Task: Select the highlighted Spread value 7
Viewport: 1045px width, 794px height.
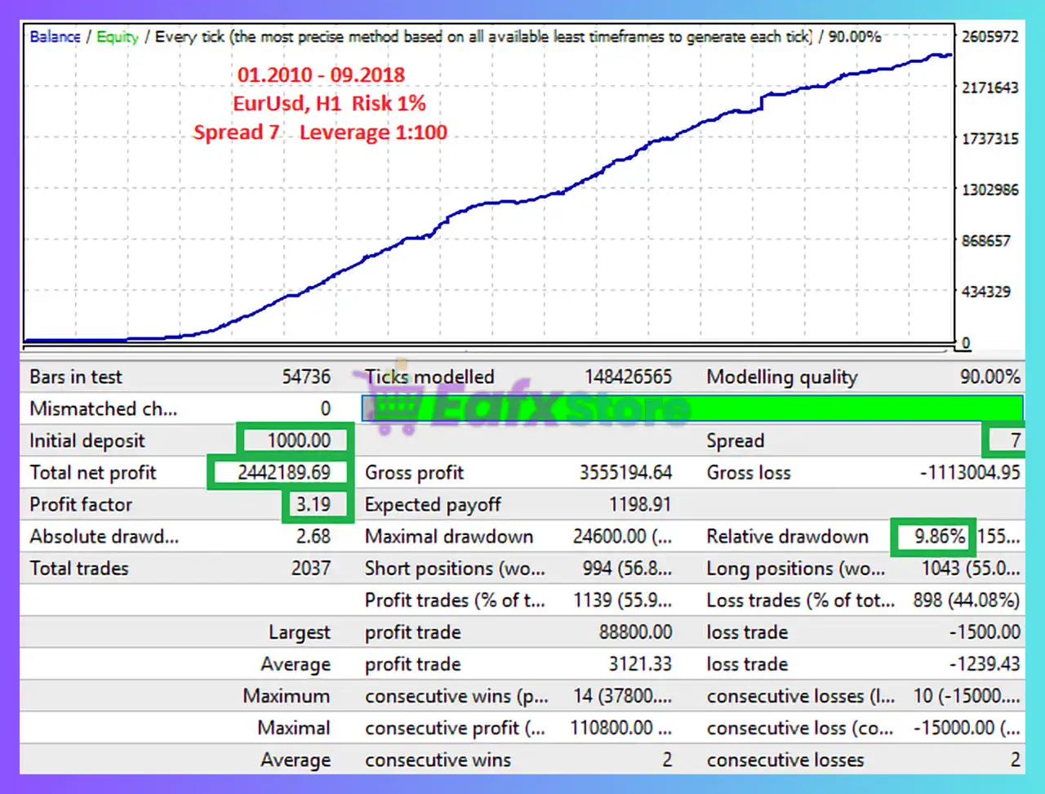Action: (1015, 440)
